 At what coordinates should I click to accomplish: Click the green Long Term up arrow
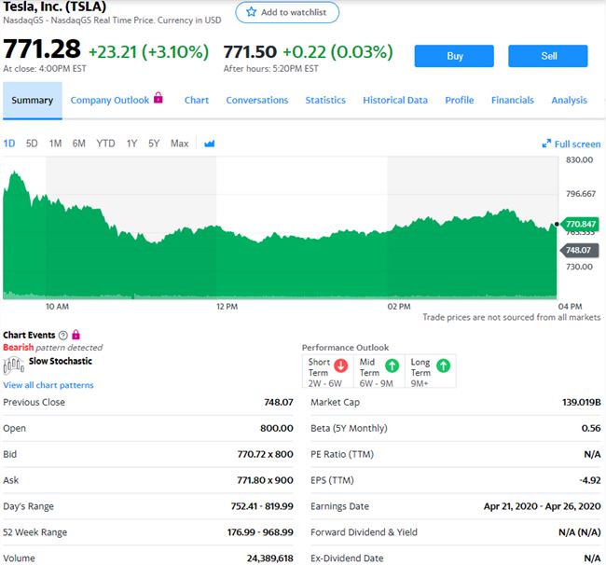coord(443,365)
